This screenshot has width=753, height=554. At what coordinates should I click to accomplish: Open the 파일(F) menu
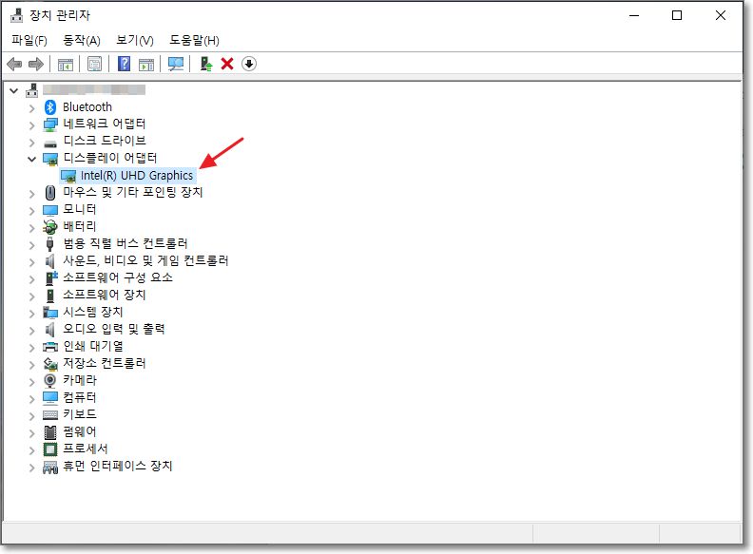(x=29, y=40)
